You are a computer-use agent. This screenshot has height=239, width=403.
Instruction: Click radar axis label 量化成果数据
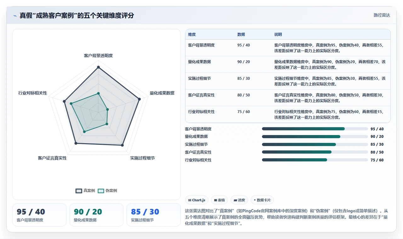point(162,93)
